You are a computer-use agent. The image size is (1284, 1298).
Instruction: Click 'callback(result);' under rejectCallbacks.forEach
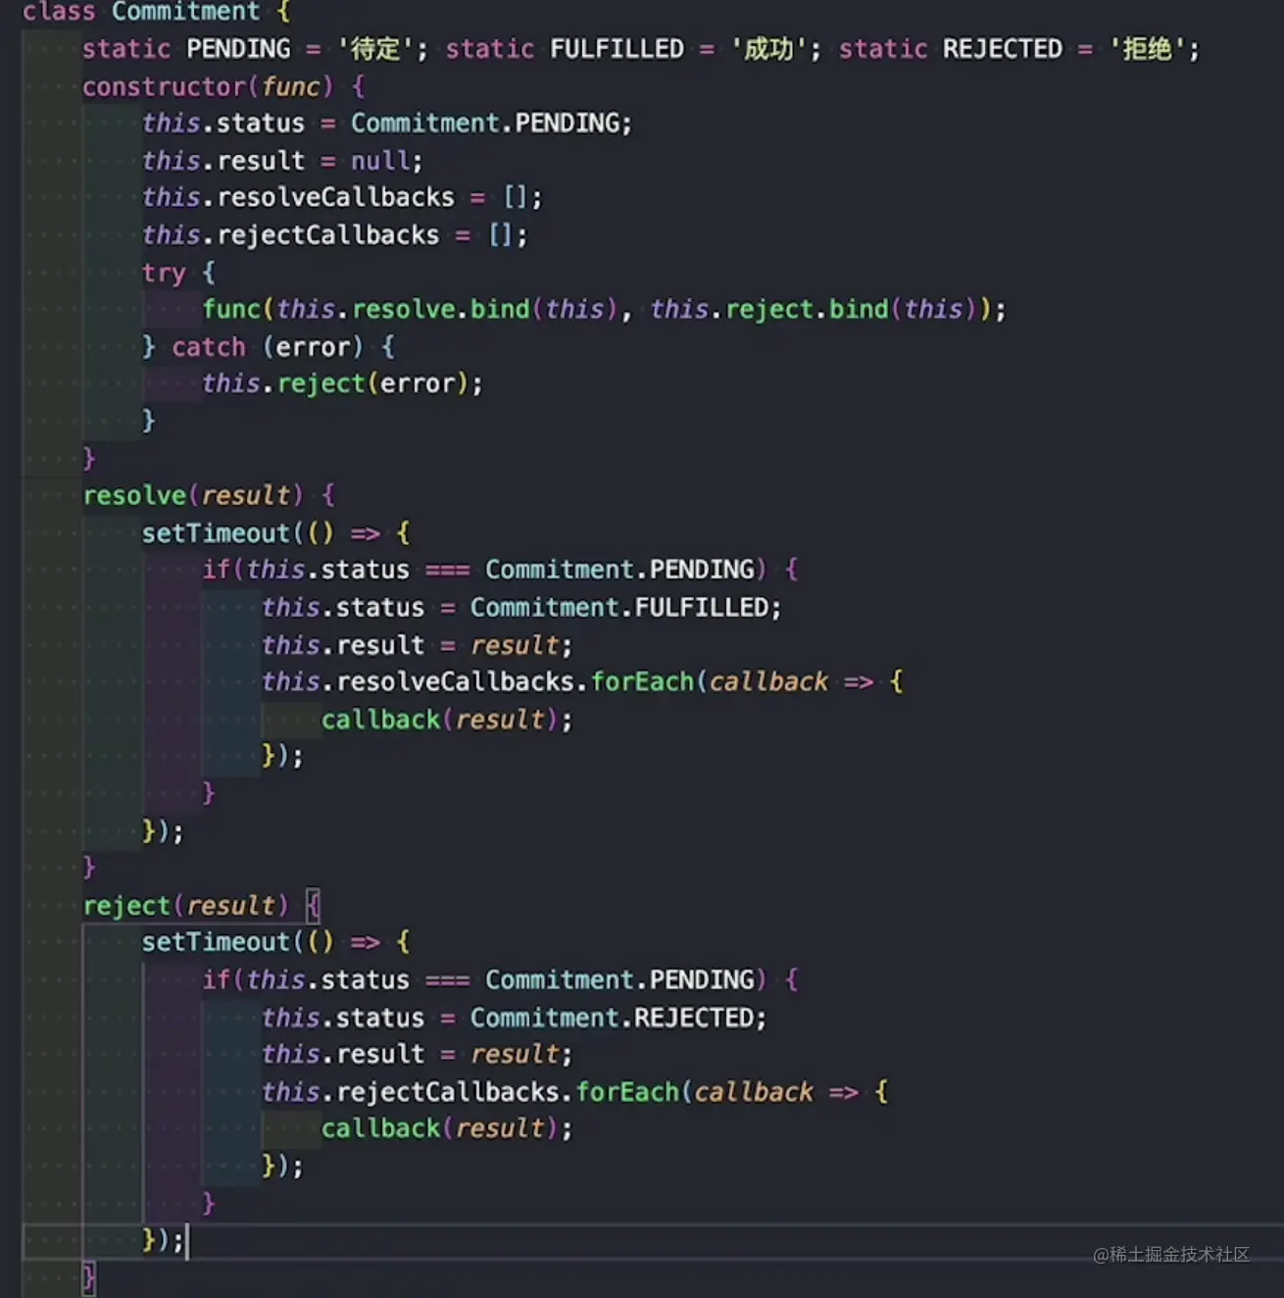[447, 1128]
